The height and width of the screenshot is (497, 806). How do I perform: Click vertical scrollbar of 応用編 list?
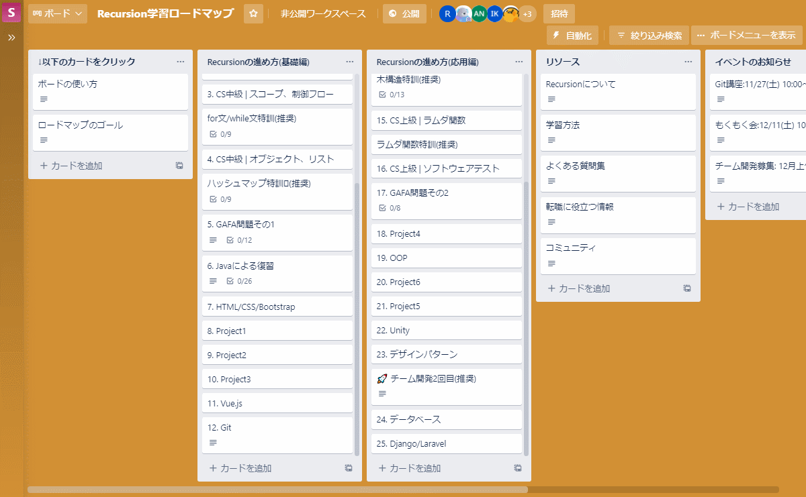[x=526, y=319]
